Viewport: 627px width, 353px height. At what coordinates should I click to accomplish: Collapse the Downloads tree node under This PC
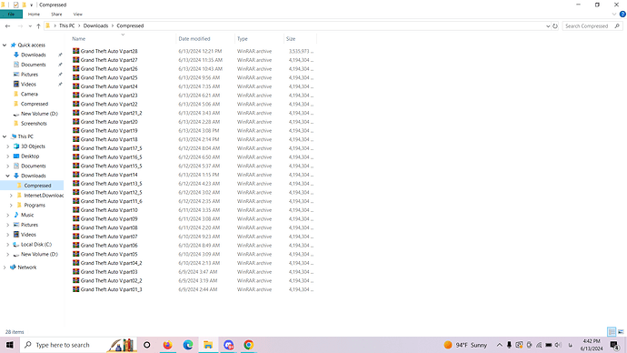[7, 176]
